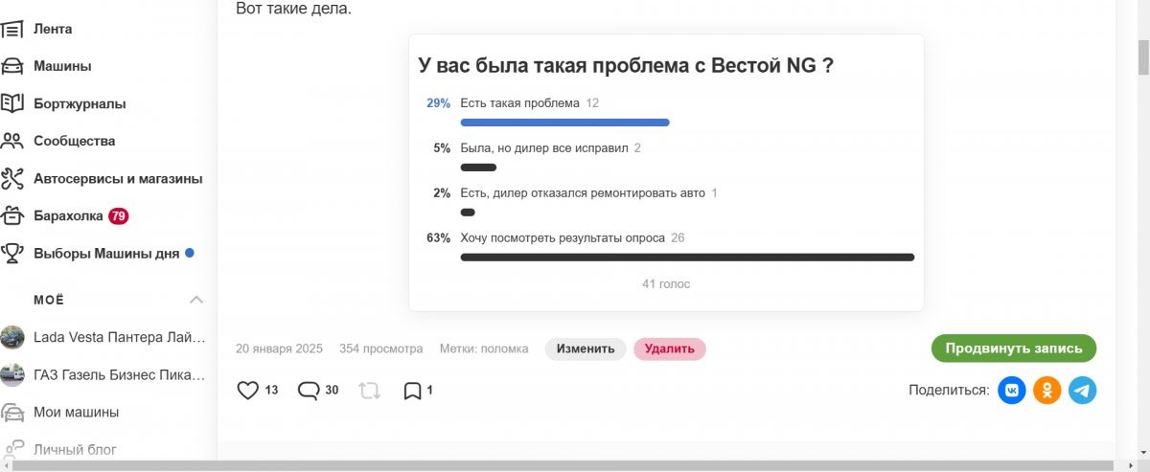Open the поломка tag link
This screenshot has width=1150, height=472.
pos(504,348)
